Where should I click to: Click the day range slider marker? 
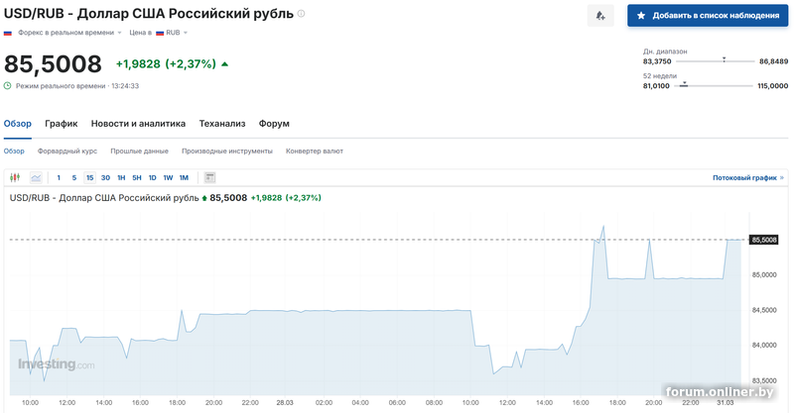pos(725,59)
